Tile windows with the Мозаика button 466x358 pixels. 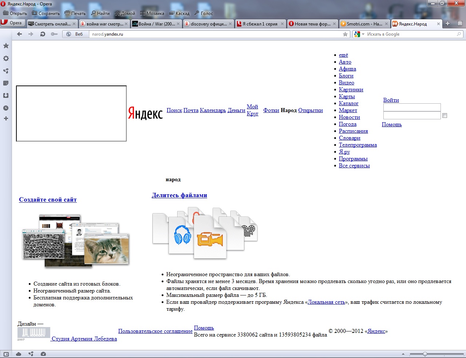pyautogui.click(x=152, y=13)
